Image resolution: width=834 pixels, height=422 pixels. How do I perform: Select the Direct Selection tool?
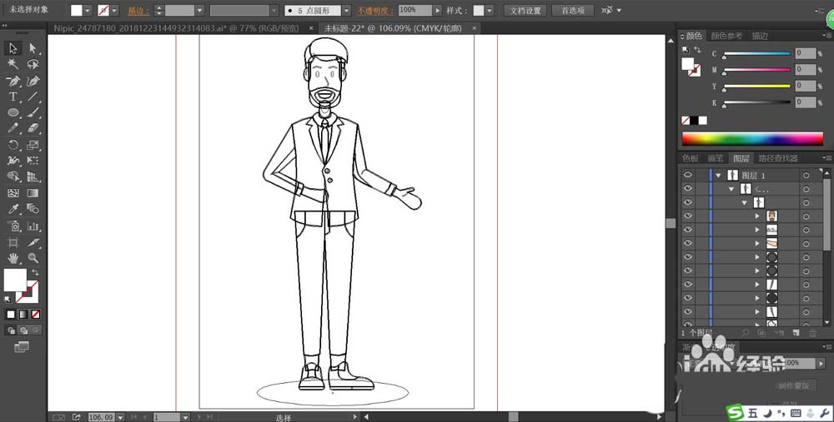[x=33, y=48]
